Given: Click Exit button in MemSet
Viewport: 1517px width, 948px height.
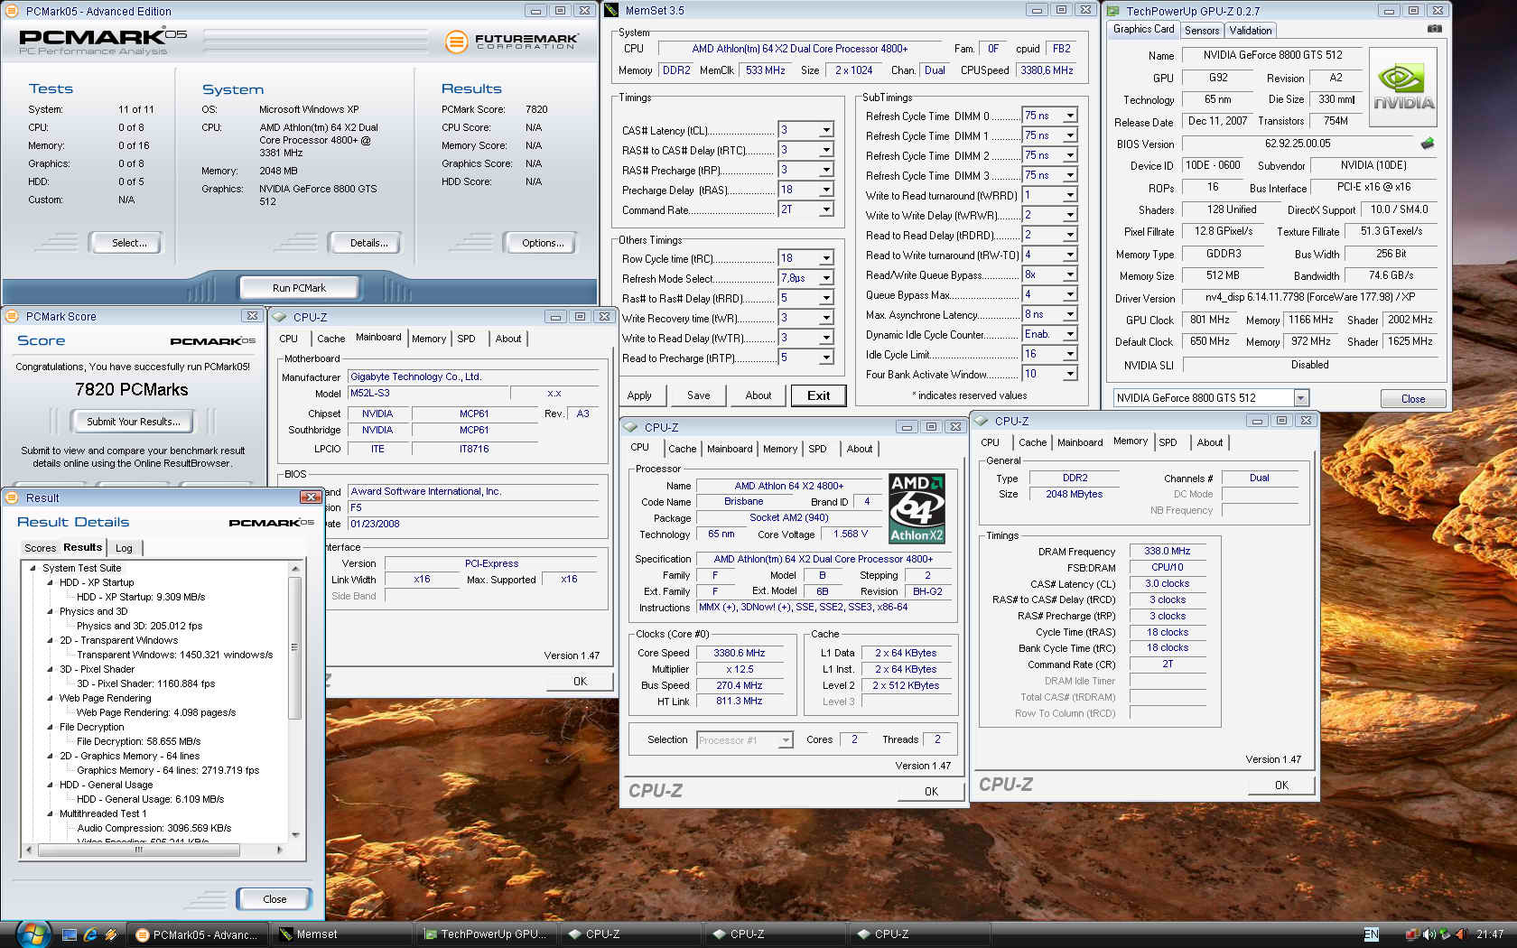Looking at the screenshot, I should point(818,395).
